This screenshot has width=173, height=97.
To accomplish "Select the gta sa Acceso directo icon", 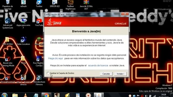I will [x=24, y=80].
